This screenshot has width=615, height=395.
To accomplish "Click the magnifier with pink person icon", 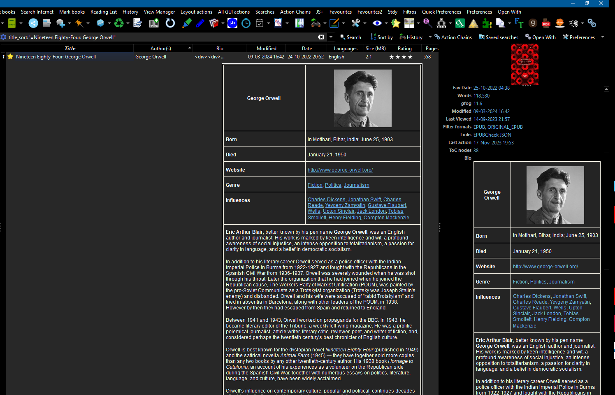I will click(427, 23).
